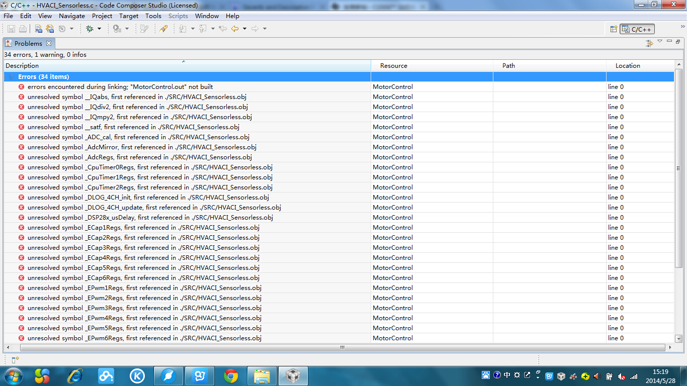Maximize the Problems view panel
This screenshot has width=687, height=386.
tap(678, 42)
